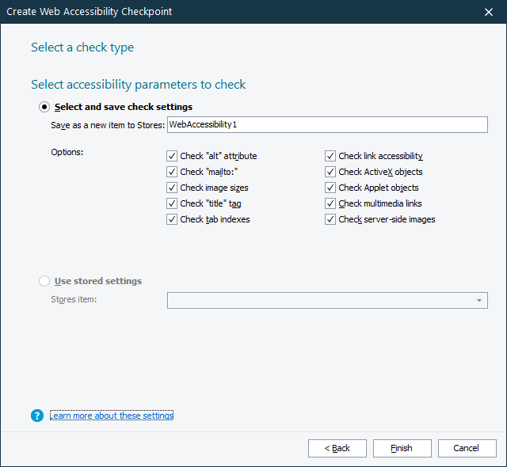This screenshot has height=467, width=507.
Task: Open the Learn more about these settings link
Action: [111, 416]
